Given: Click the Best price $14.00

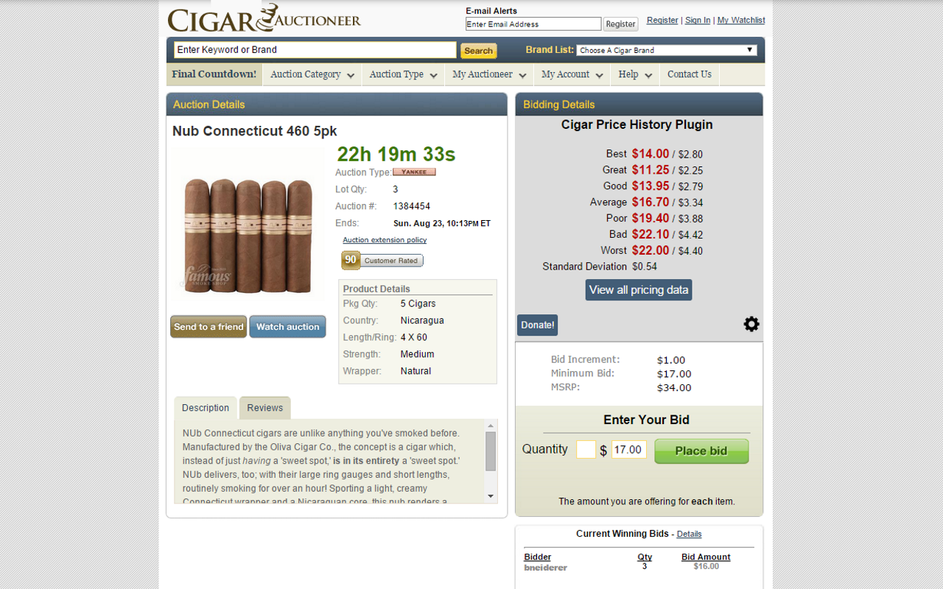Looking at the screenshot, I should point(651,154).
